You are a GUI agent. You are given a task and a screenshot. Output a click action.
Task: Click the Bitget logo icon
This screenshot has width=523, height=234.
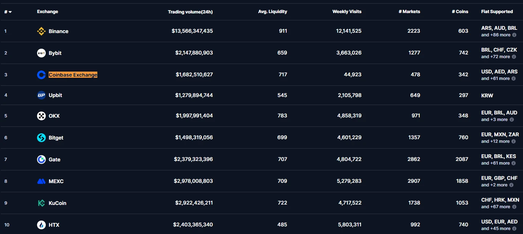tap(41, 138)
